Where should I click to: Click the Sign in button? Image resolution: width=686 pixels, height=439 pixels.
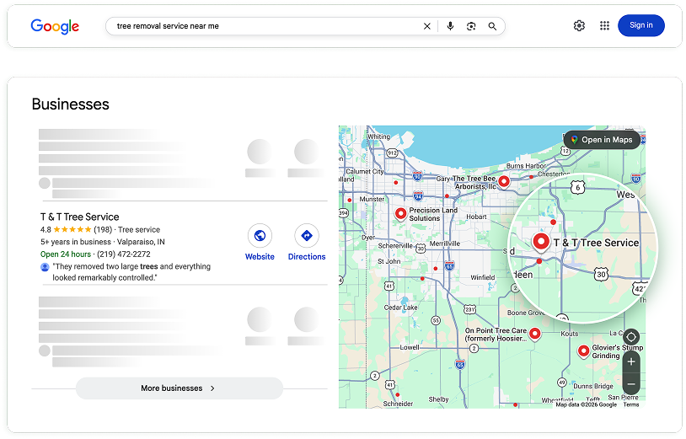point(640,25)
